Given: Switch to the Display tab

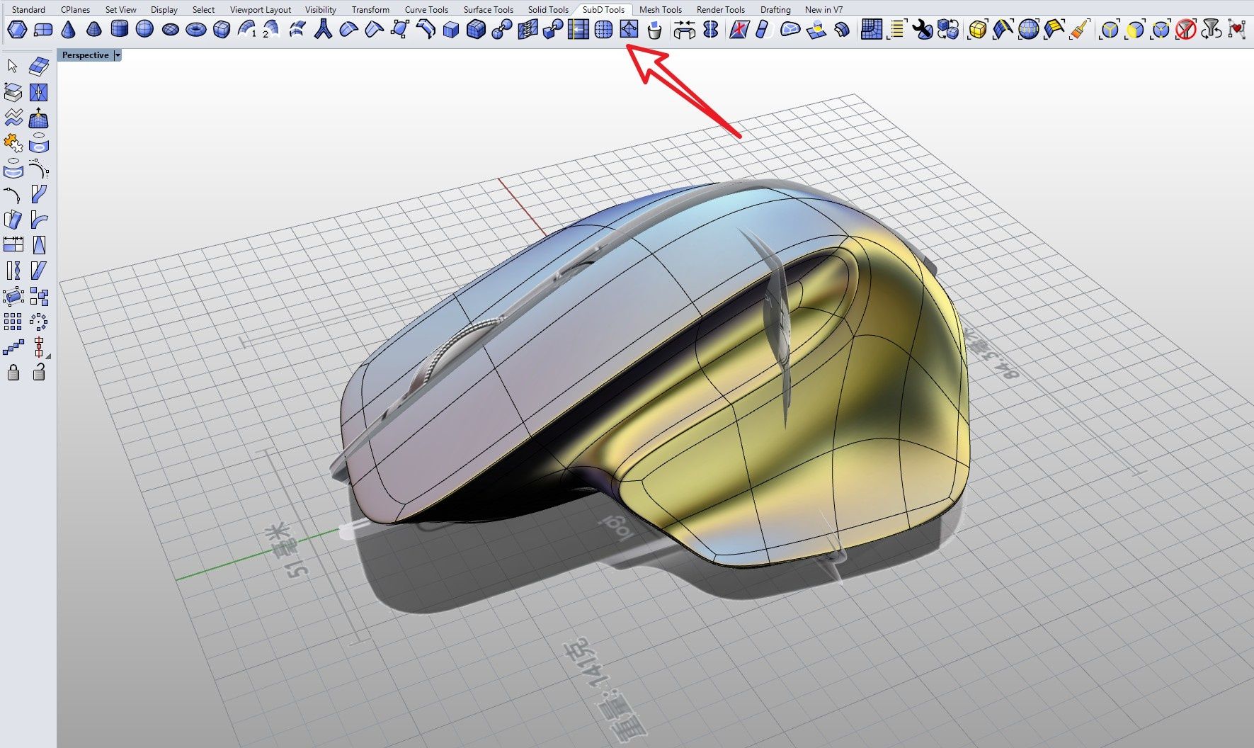Looking at the screenshot, I should 164,10.
